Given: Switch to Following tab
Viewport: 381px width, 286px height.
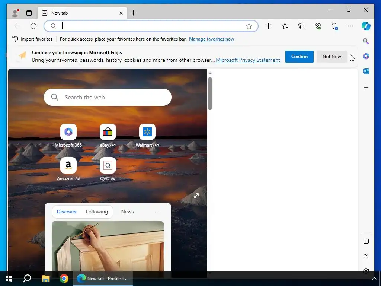Looking at the screenshot, I should (x=97, y=212).
